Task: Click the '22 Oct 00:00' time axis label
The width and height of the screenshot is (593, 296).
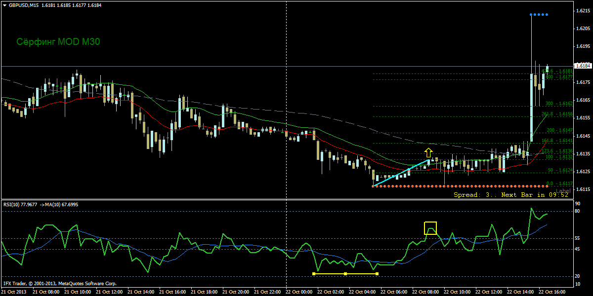Action: [299, 292]
